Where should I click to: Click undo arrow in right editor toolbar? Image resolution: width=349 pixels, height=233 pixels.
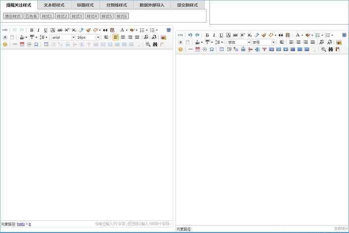click(190, 35)
